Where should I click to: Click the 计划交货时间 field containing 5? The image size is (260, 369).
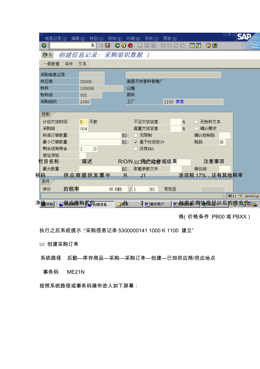point(83,122)
